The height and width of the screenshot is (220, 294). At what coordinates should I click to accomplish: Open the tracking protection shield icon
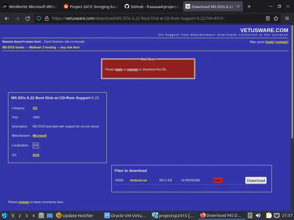pyautogui.click(x=39, y=18)
